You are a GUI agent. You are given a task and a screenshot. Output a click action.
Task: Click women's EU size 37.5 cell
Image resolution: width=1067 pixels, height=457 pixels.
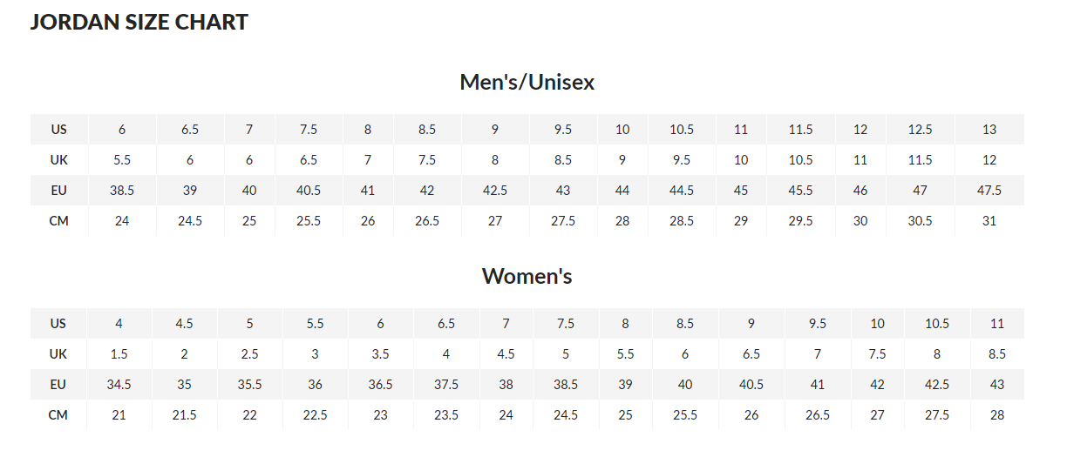(446, 385)
